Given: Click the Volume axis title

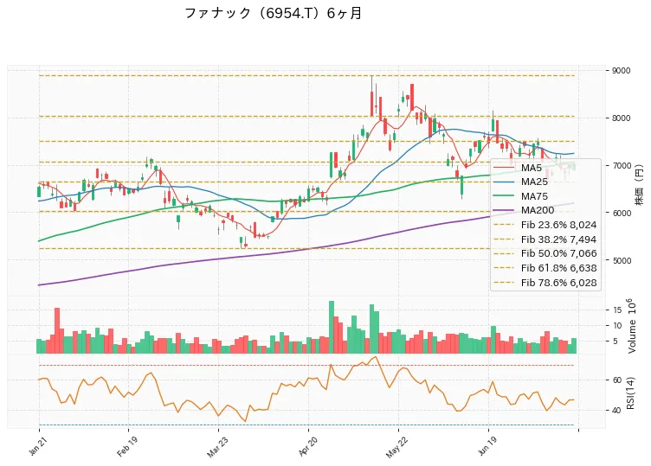Looking at the screenshot, I should (x=631, y=326).
